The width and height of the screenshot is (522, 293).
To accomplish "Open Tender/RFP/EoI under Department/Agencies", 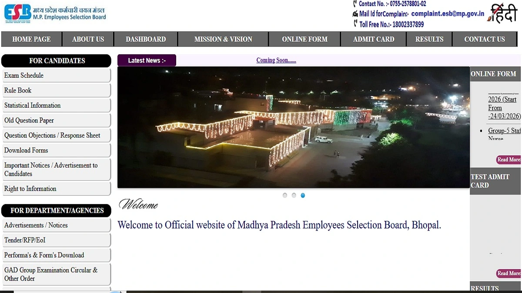I will pos(25,240).
